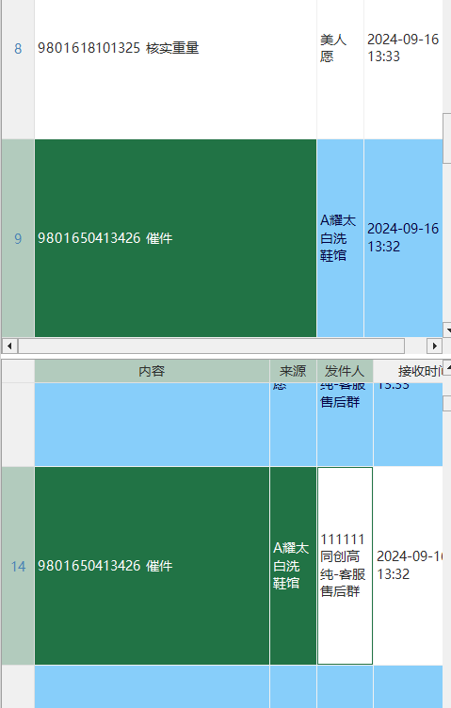Select row header number 9
Image resolution: width=451 pixels, height=708 pixels.
tap(18, 238)
